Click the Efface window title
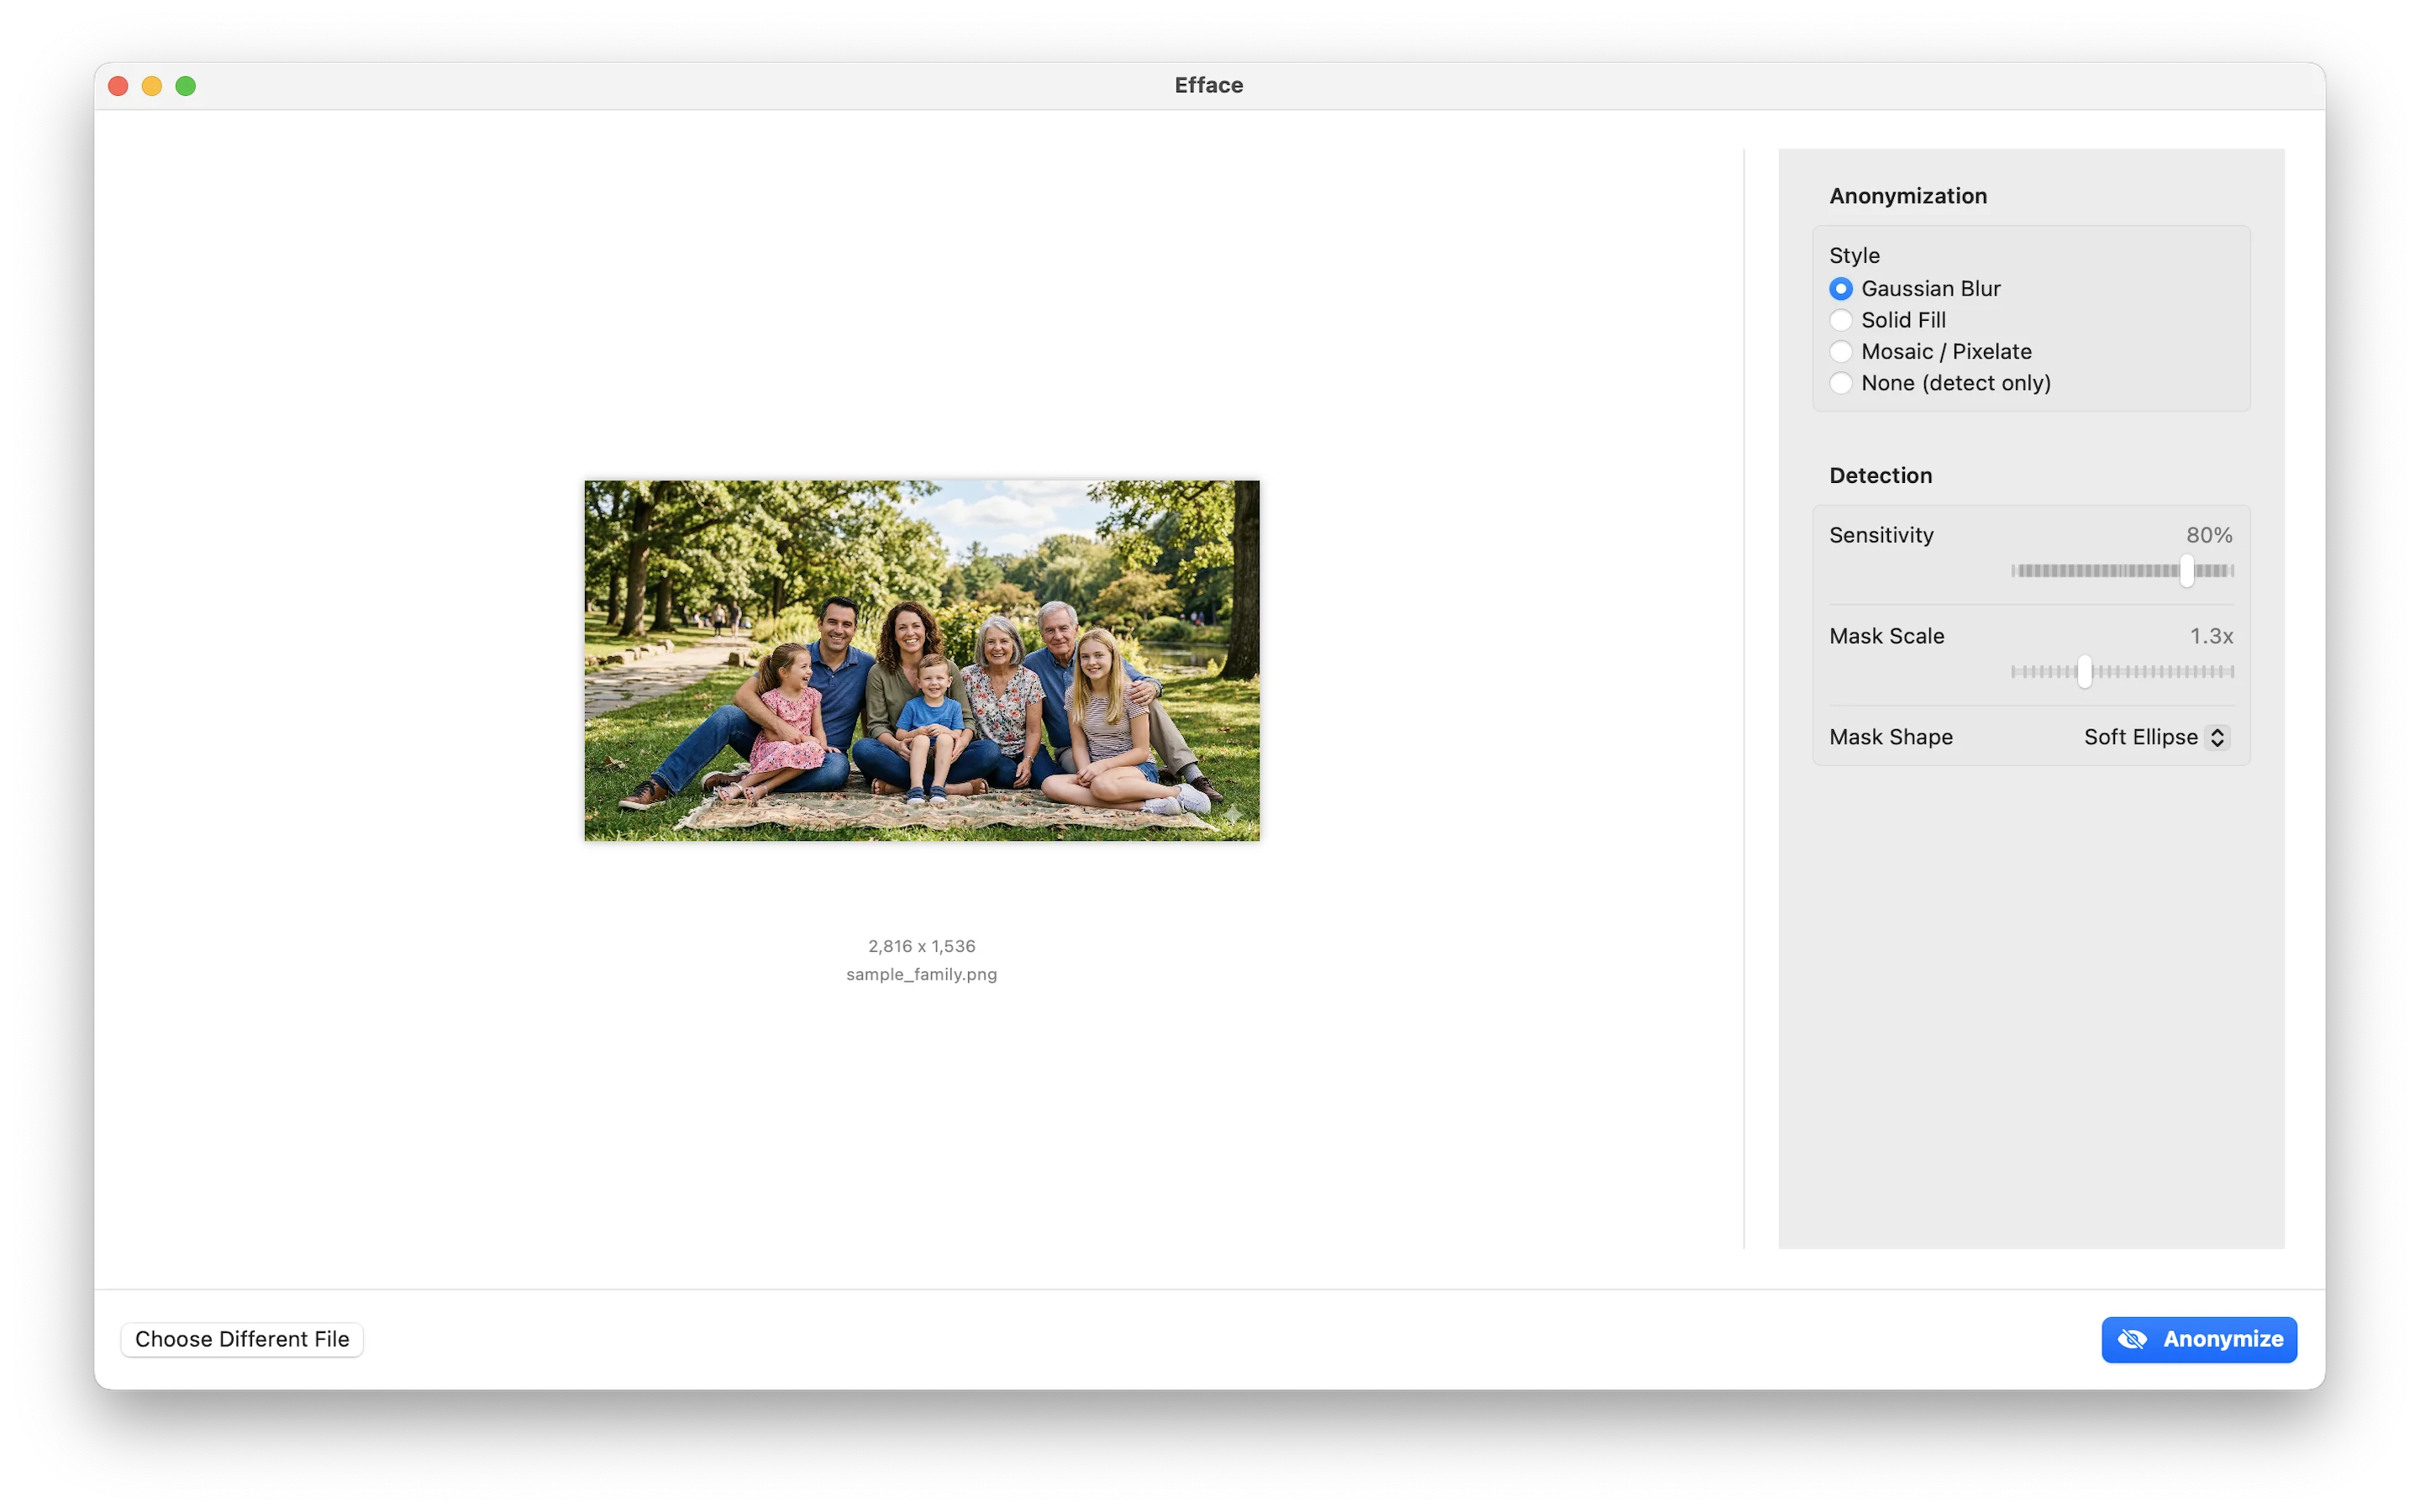This screenshot has height=1512, width=2420. click(x=1208, y=85)
